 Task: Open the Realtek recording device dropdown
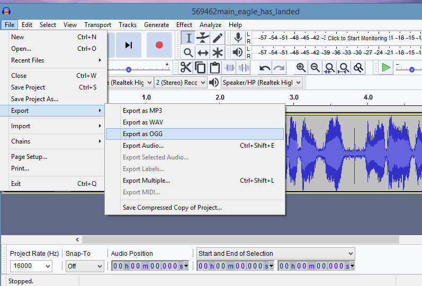point(130,83)
